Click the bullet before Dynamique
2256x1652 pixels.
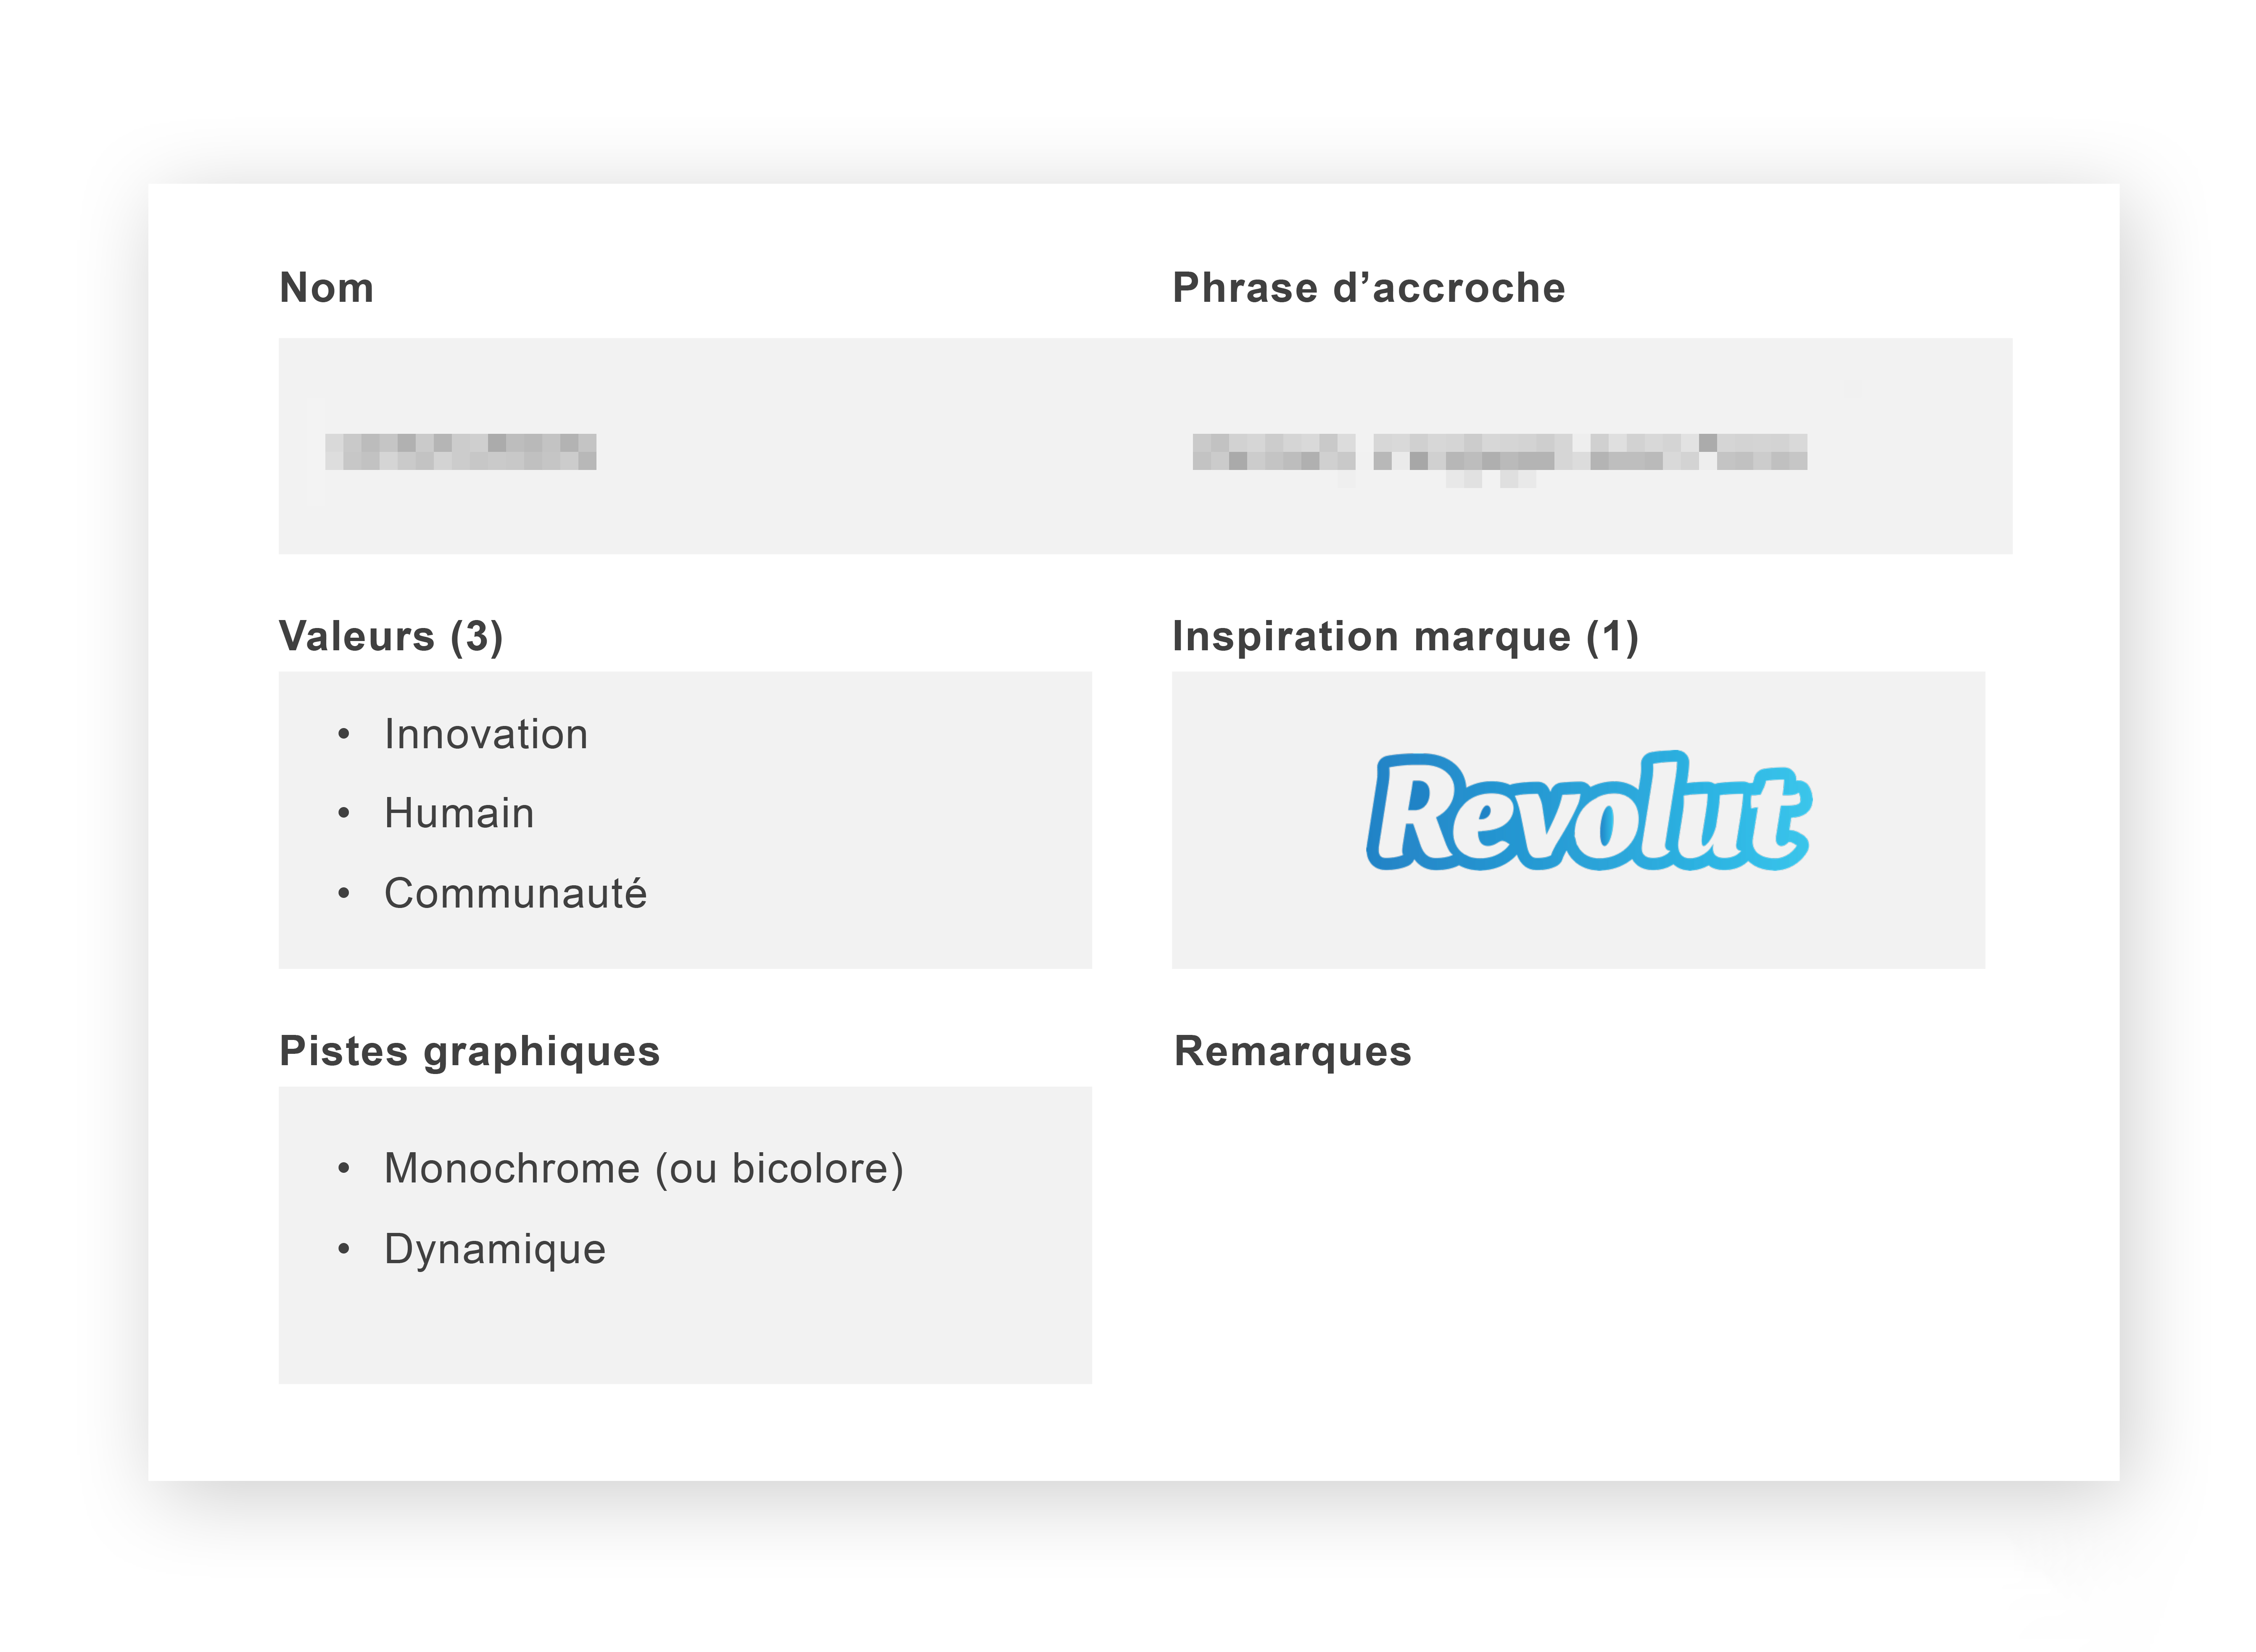344,1248
